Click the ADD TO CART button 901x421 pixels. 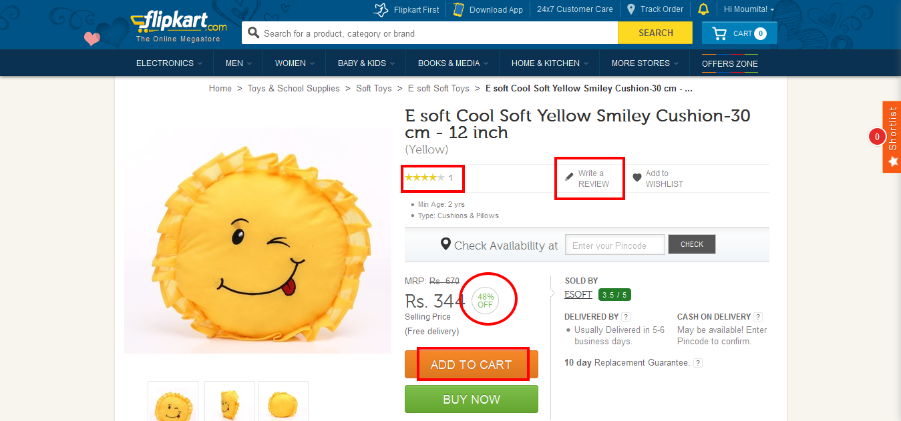(x=471, y=364)
